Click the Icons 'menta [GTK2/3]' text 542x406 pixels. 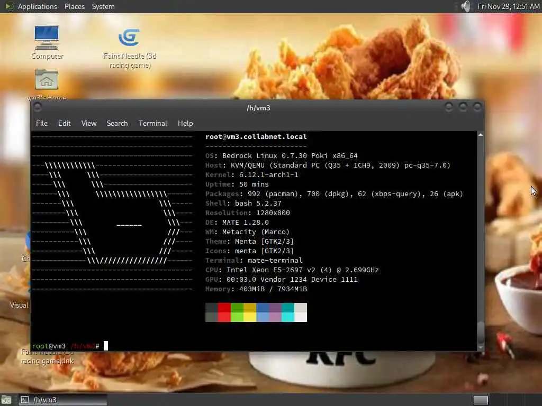(264, 251)
